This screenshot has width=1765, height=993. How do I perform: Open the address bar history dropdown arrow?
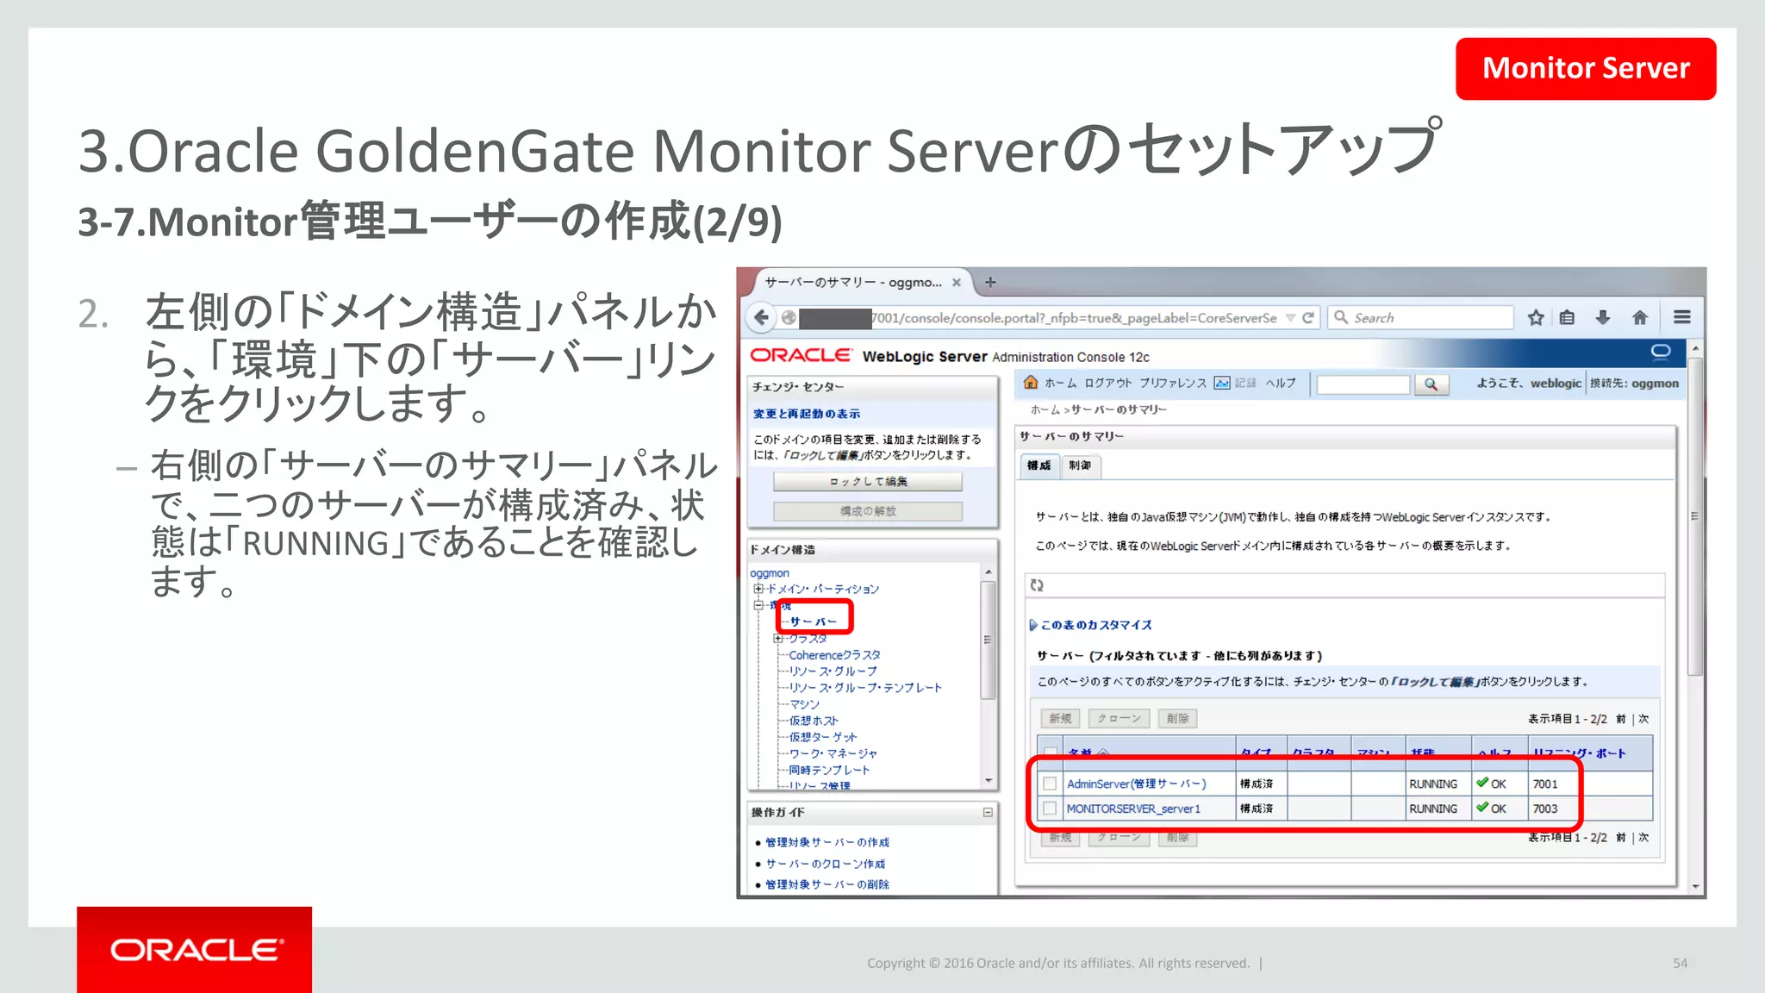point(1290,318)
